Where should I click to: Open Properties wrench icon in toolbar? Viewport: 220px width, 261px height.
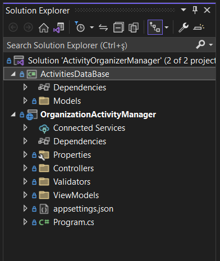click(184, 28)
